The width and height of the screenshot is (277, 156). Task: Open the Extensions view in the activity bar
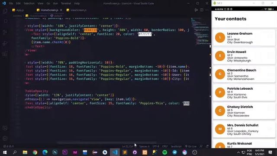[5, 54]
